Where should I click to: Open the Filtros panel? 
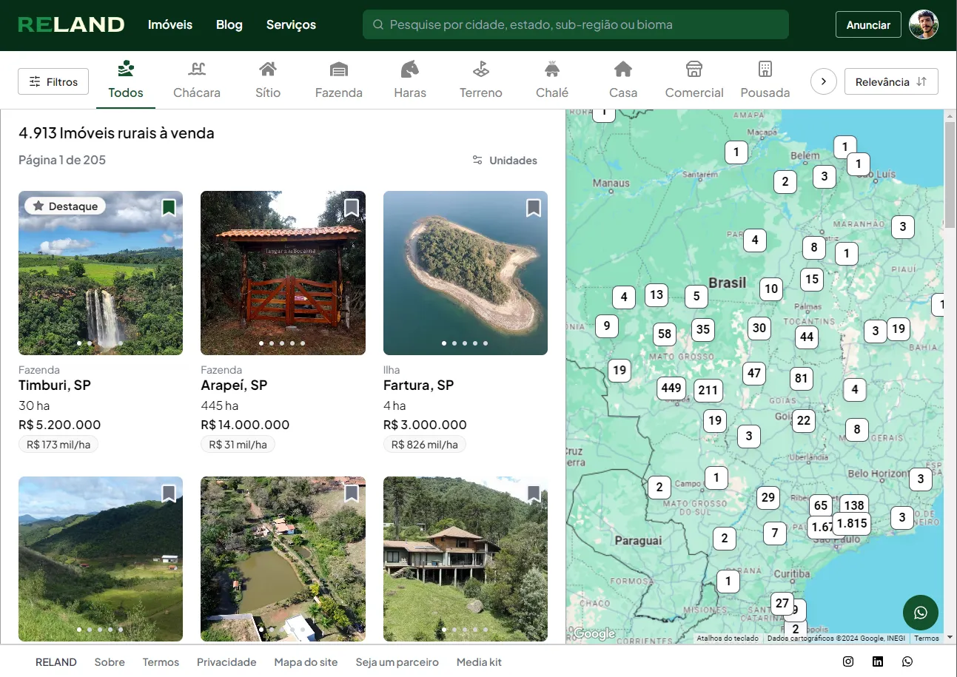click(53, 81)
